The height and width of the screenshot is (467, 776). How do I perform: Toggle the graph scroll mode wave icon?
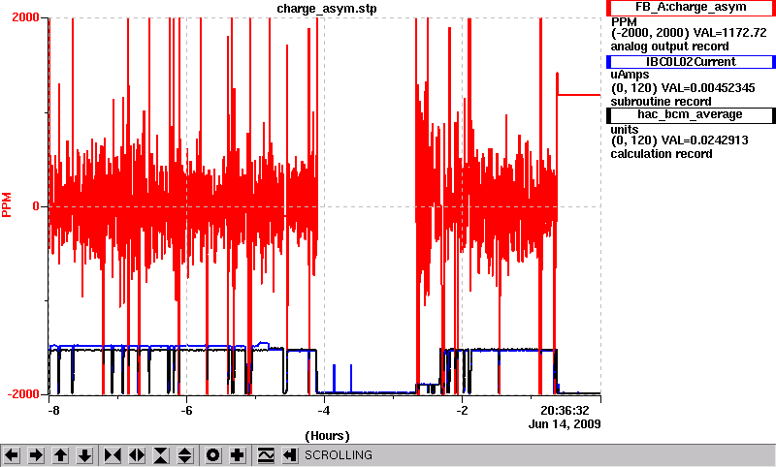click(x=266, y=455)
